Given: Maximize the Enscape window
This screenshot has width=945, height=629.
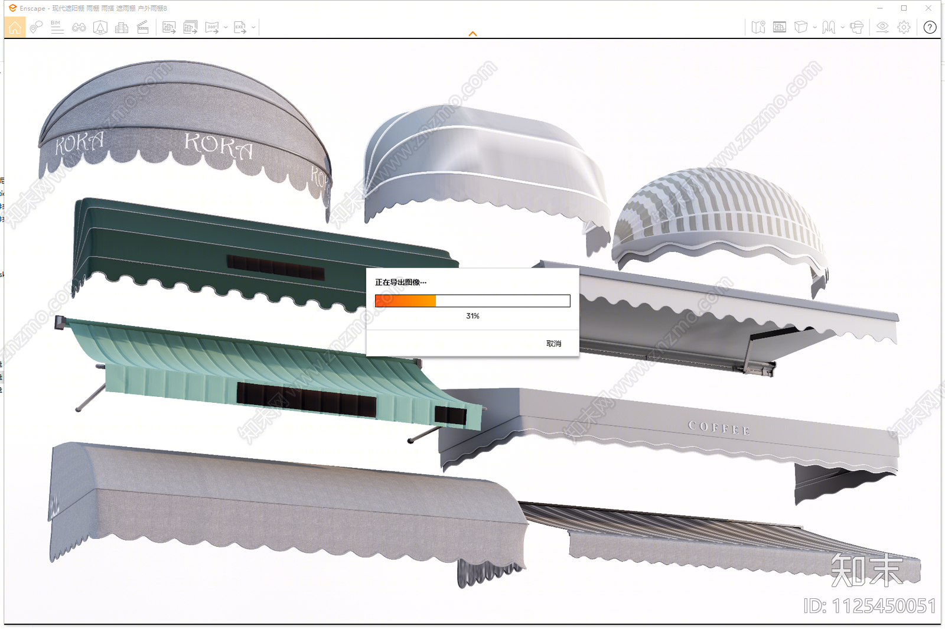Looking at the screenshot, I should 904,8.
